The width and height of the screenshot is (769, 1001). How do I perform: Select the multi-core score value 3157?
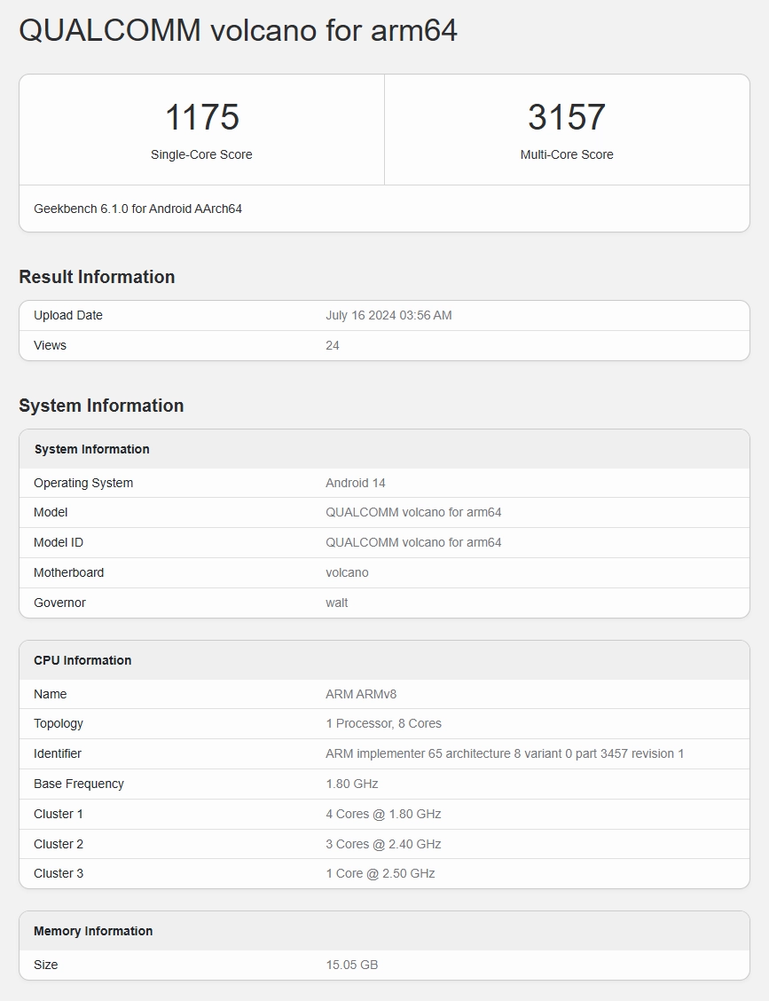[566, 117]
